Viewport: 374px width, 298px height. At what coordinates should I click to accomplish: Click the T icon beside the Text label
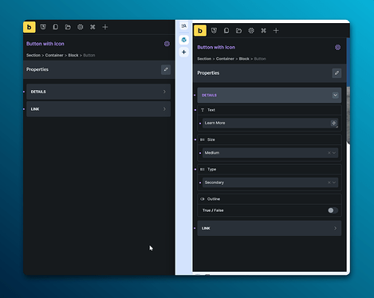[x=203, y=110]
